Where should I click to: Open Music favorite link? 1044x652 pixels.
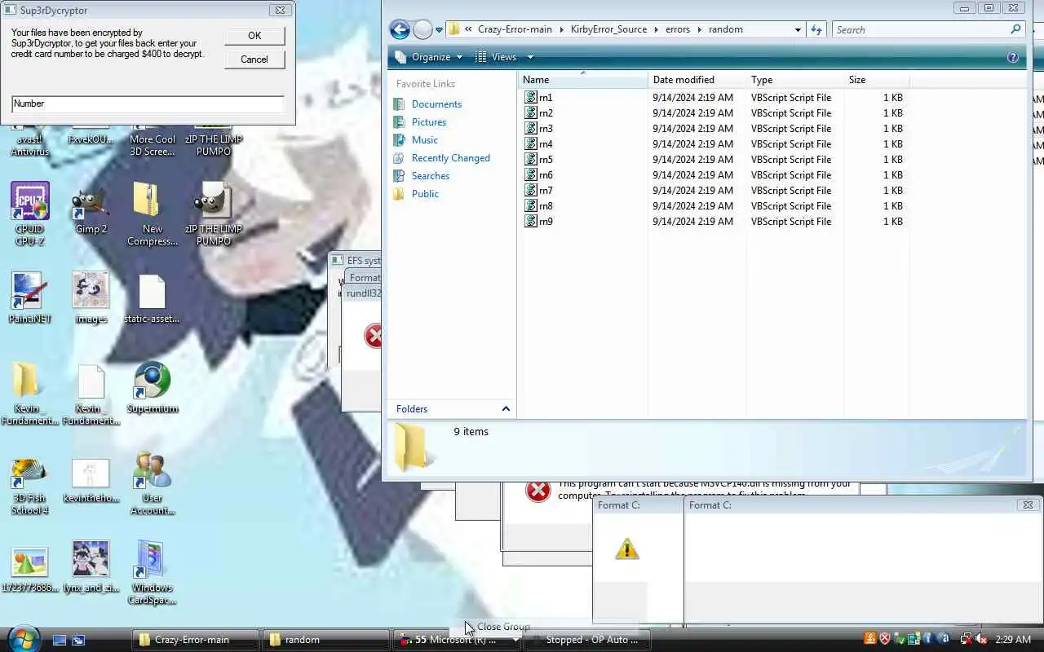(425, 140)
